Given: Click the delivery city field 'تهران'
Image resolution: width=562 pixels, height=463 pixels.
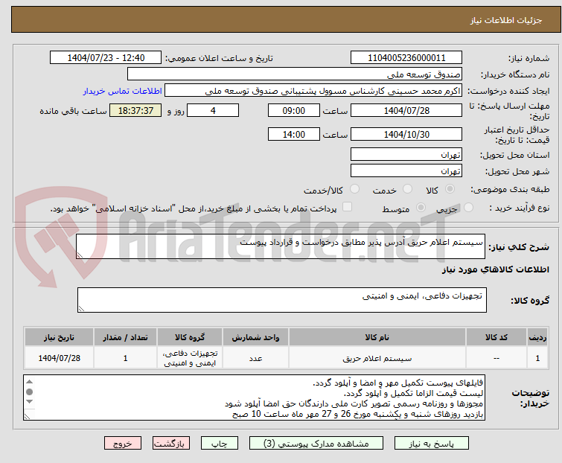Looking at the screenshot, I should click(x=406, y=171).
